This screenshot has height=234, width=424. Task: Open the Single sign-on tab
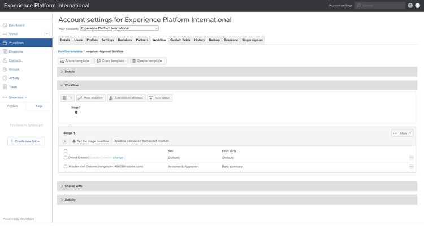click(253, 40)
